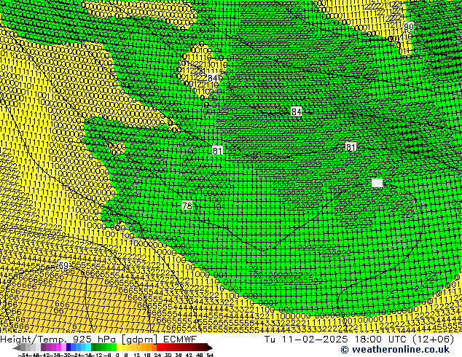Select the 84 label beside the yellow island patch

point(213,78)
